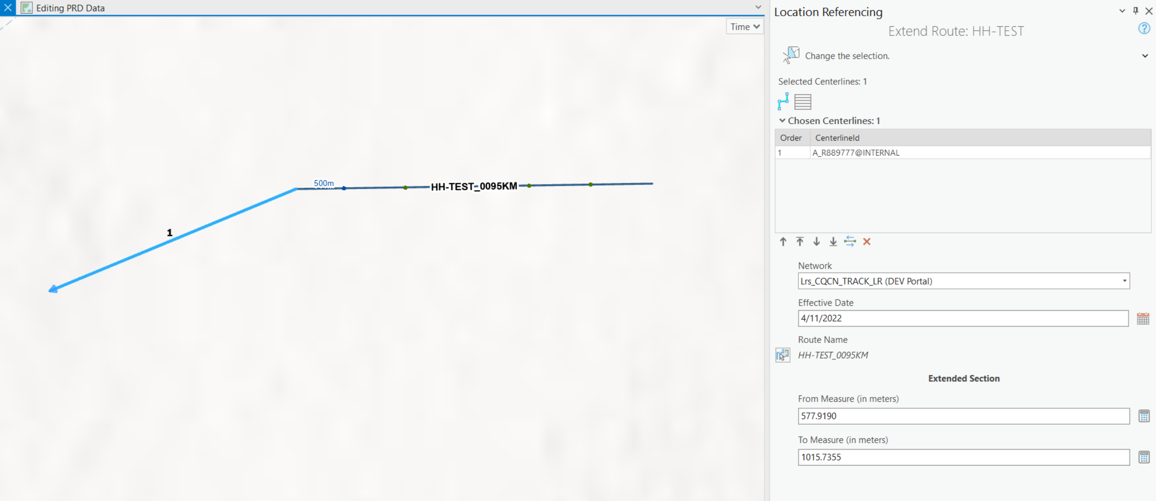
Task: Open the Time dropdown on the map
Action: pyautogui.click(x=744, y=27)
